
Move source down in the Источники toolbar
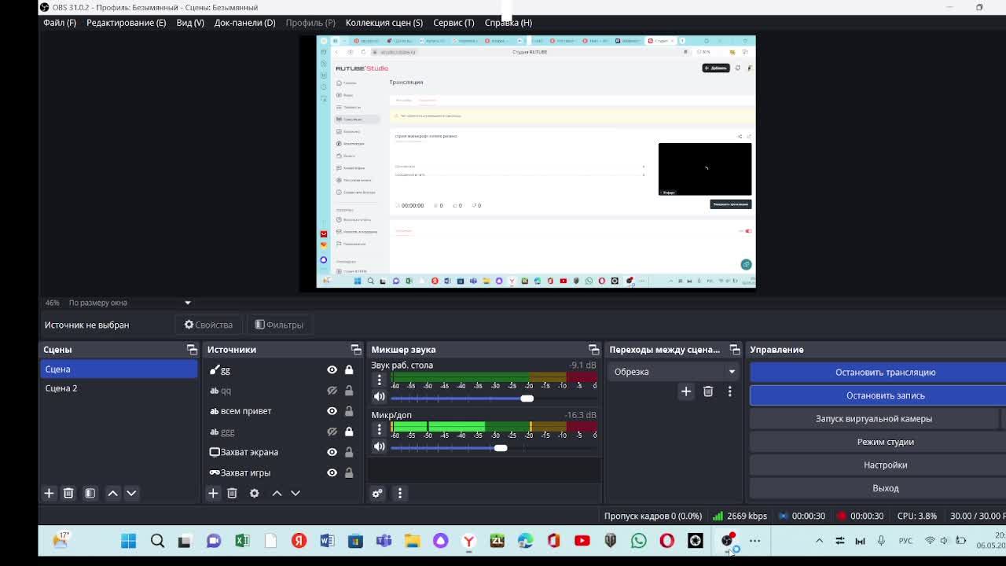click(x=296, y=493)
